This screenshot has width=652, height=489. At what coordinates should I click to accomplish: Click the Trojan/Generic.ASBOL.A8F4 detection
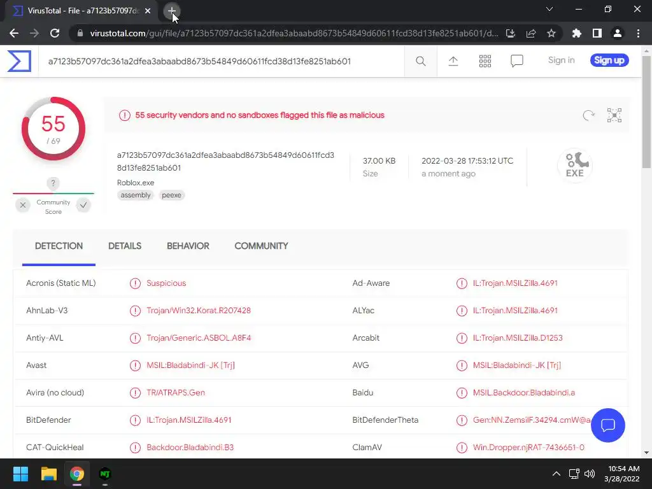pos(199,338)
